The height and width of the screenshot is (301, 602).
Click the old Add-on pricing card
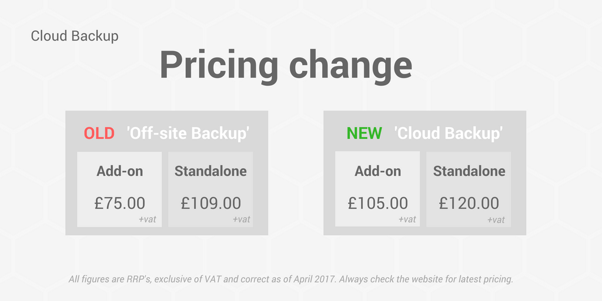click(x=119, y=189)
